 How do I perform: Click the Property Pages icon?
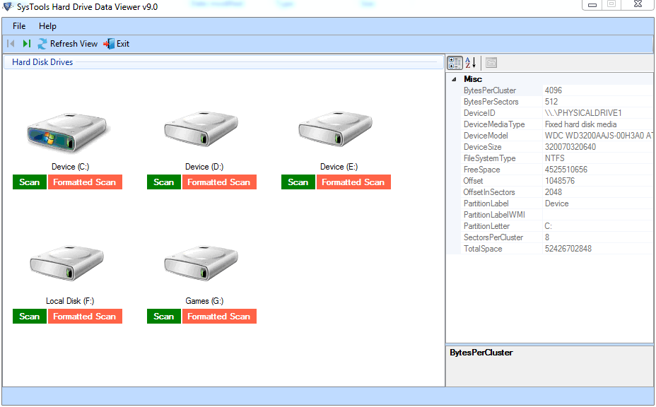491,63
